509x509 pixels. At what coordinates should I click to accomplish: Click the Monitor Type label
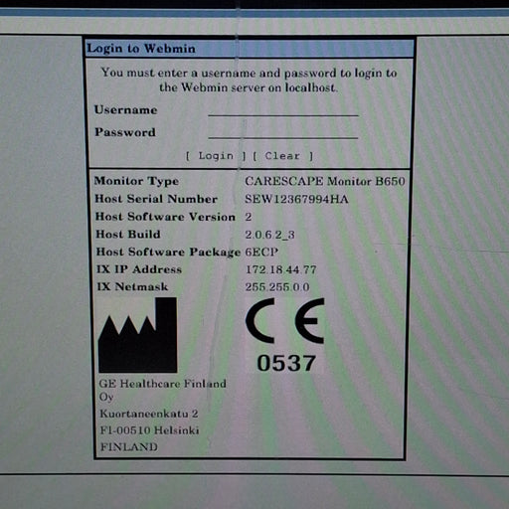[x=136, y=181]
